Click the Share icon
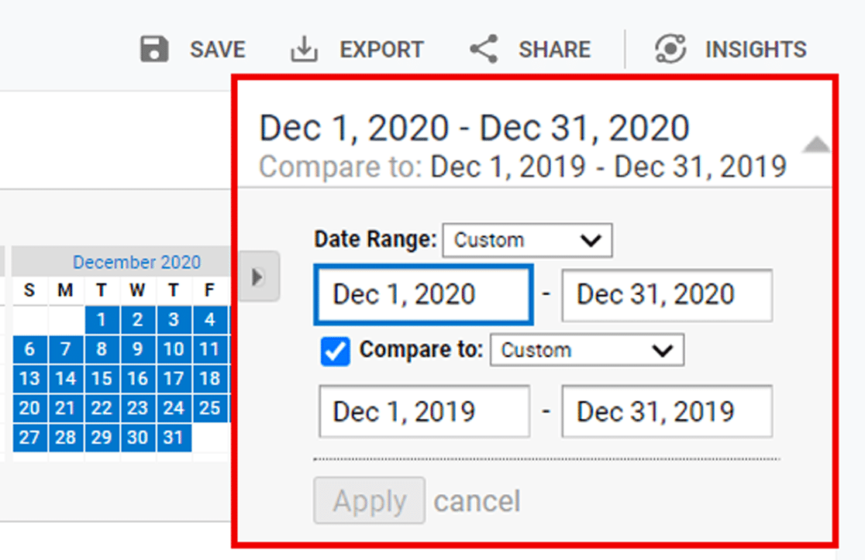Image resolution: width=865 pixels, height=560 pixels. pos(483,48)
